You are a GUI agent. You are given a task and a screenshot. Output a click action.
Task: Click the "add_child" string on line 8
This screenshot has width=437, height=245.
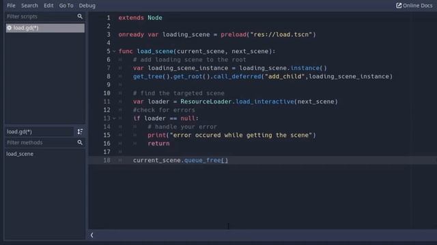pyautogui.click(x=285, y=76)
